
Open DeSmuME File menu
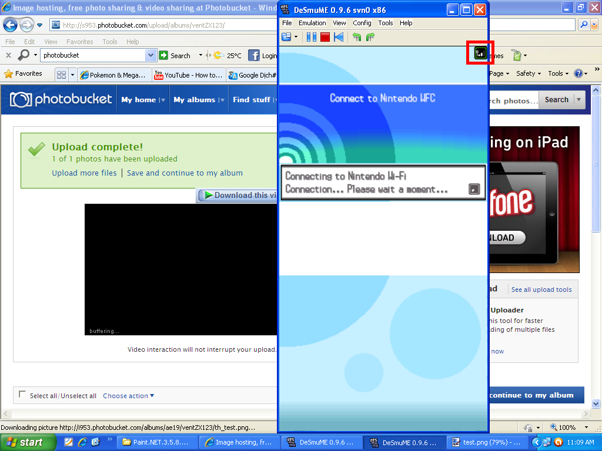click(x=287, y=23)
